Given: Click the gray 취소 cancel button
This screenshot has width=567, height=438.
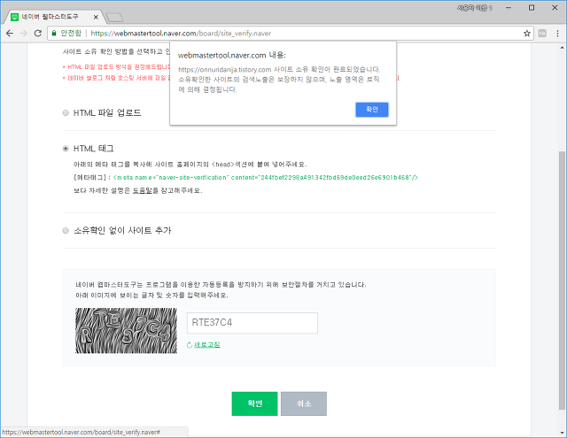Looking at the screenshot, I should click(x=304, y=403).
